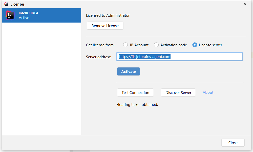Open the About link
The image size is (253, 152).
tap(208, 92)
